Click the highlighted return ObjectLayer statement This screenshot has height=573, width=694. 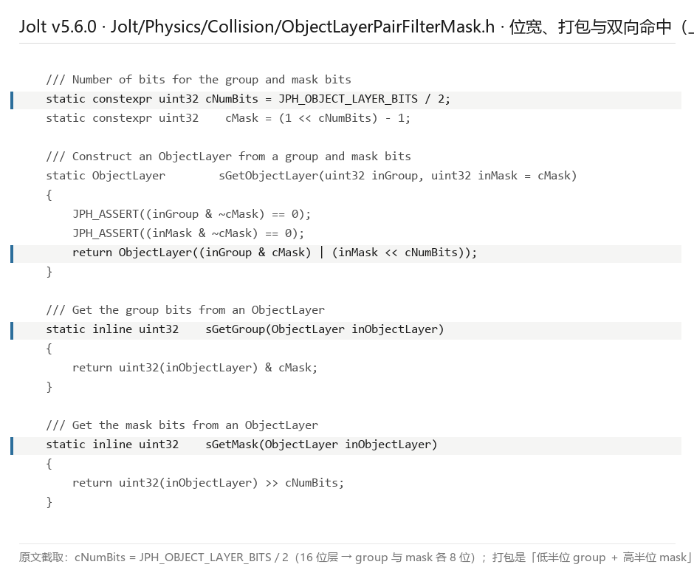pos(275,253)
